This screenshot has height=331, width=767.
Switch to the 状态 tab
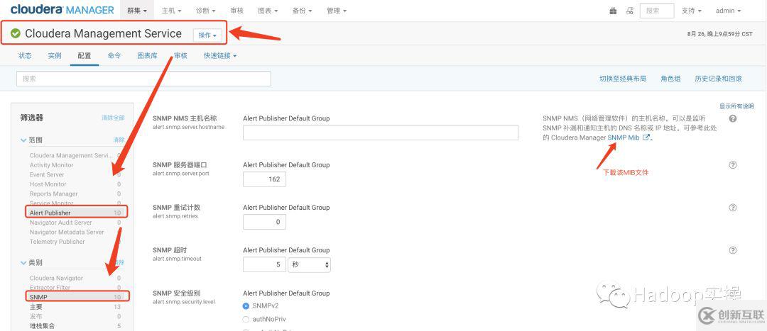(x=25, y=56)
